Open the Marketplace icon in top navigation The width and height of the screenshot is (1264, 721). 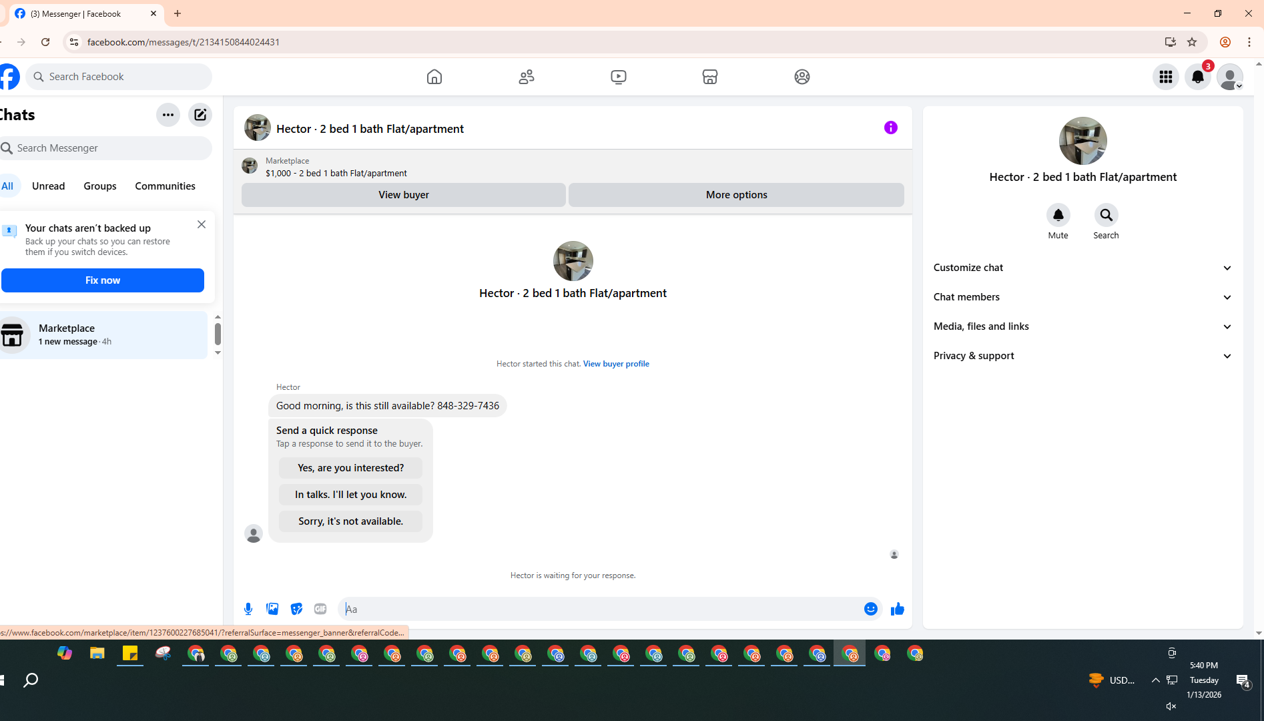coord(710,77)
